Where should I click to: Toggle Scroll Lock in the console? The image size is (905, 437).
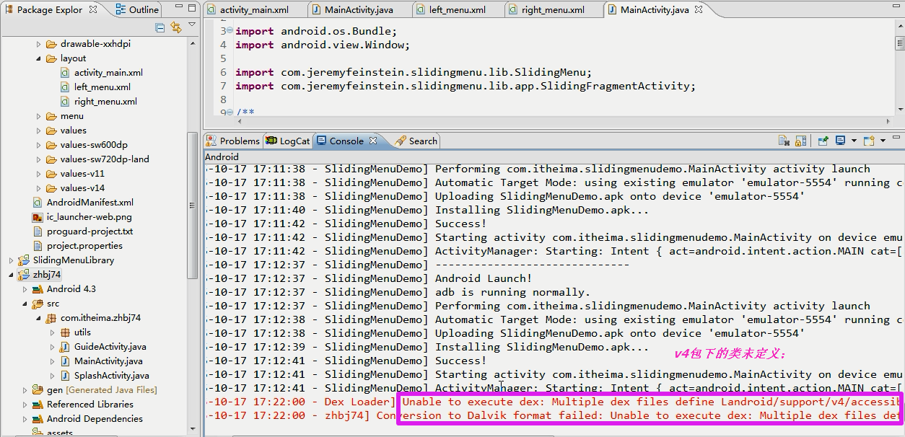(x=800, y=141)
